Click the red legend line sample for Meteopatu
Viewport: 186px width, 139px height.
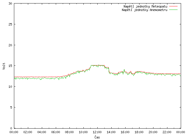(x=173, y=6)
